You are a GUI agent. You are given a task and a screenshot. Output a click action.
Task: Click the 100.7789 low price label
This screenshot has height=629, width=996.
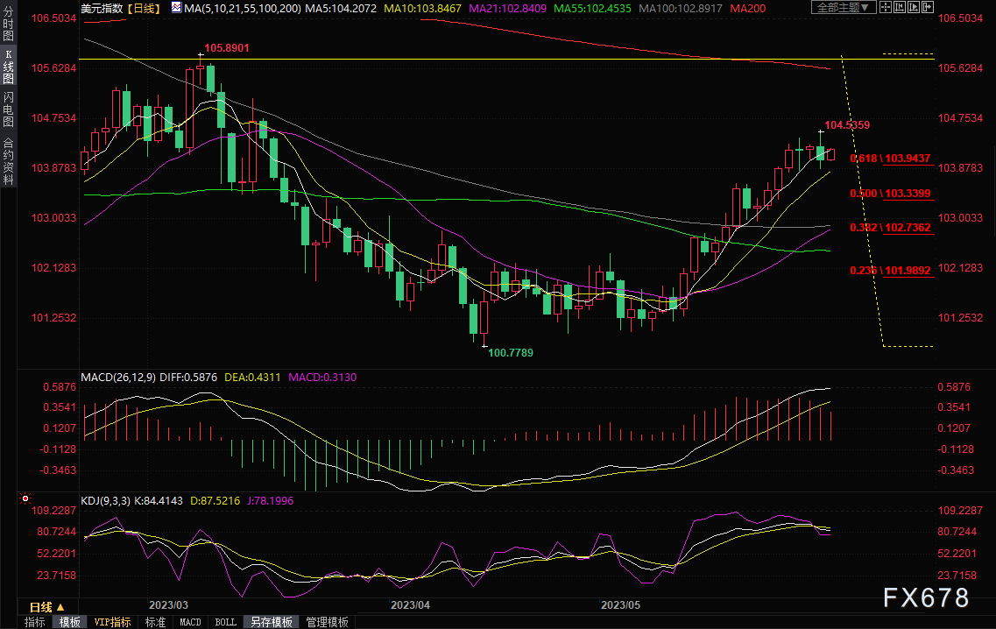(x=511, y=353)
